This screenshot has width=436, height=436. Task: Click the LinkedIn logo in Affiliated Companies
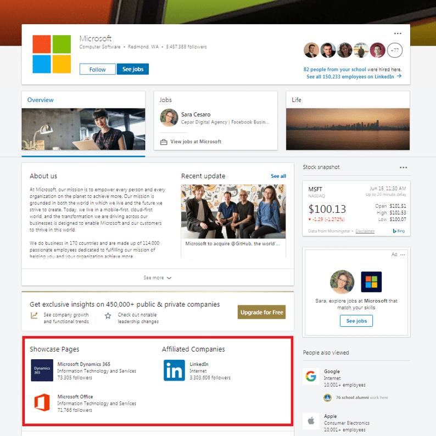click(x=174, y=370)
